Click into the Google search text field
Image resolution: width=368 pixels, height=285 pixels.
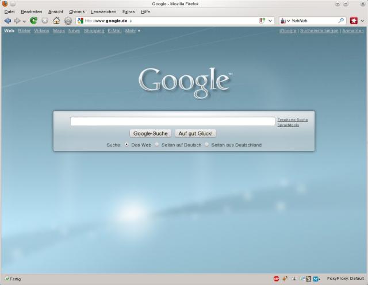click(x=172, y=121)
